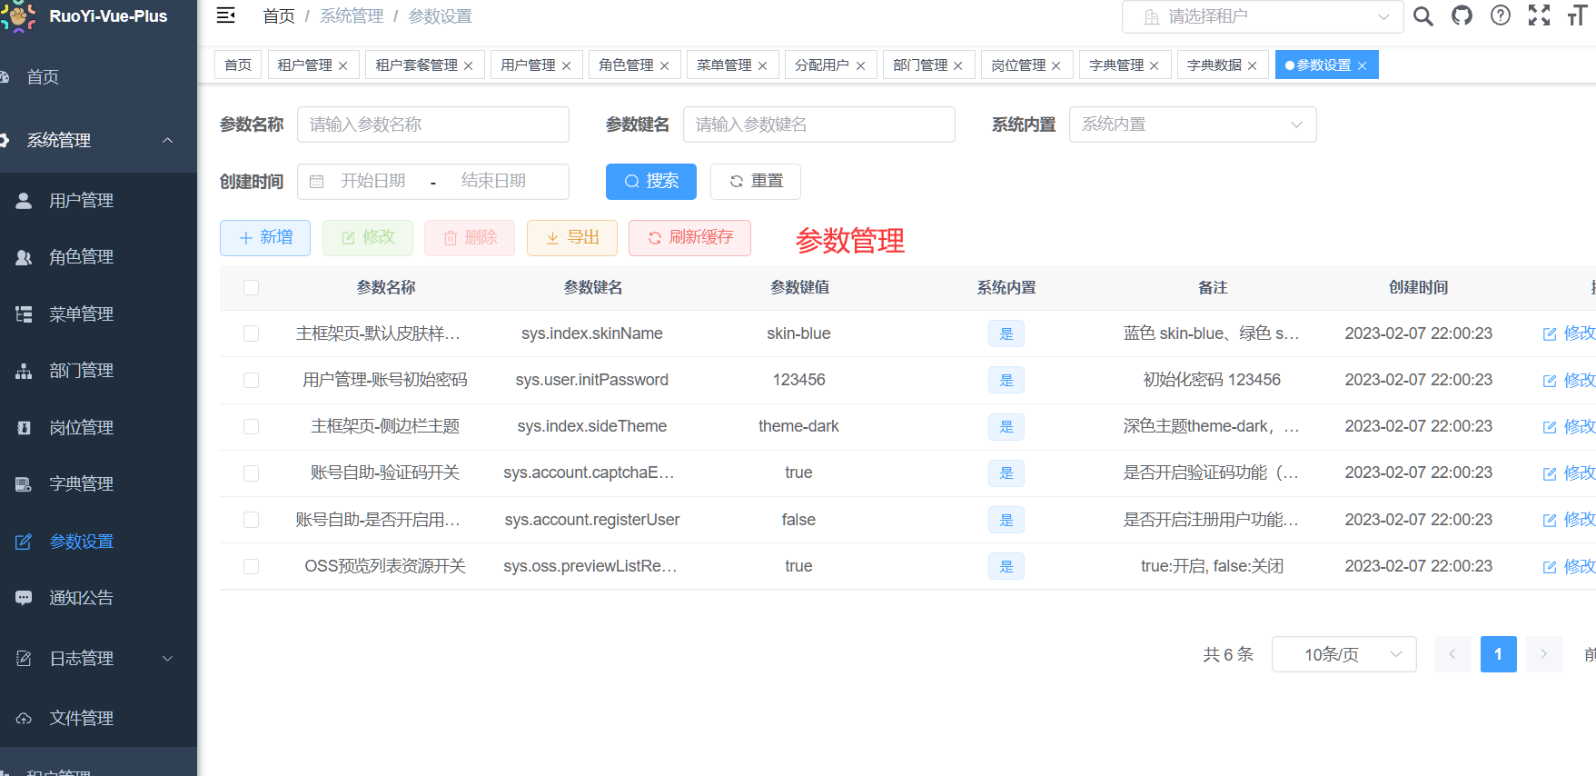Image resolution: width=1596 pixels, height=776 pixels.
Task: Click the 重置 button
Action: click(756, 182)
